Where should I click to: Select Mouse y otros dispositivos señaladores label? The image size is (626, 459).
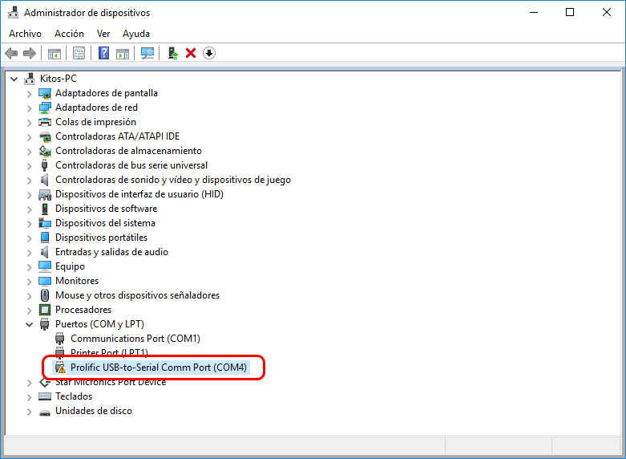click(137, 295)
